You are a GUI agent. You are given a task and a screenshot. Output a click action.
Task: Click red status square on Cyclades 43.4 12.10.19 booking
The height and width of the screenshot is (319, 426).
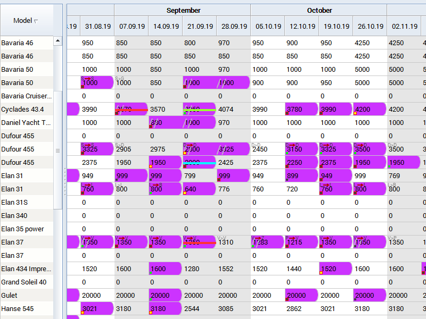[288, 113]
